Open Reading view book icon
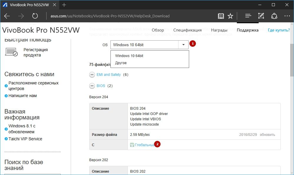 [221, 16]
